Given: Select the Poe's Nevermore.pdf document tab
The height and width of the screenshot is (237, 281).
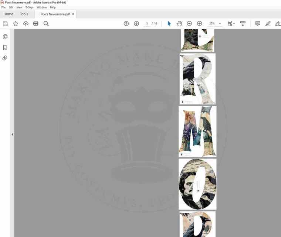Looking at the screenshot, I should tap(55, 14).
